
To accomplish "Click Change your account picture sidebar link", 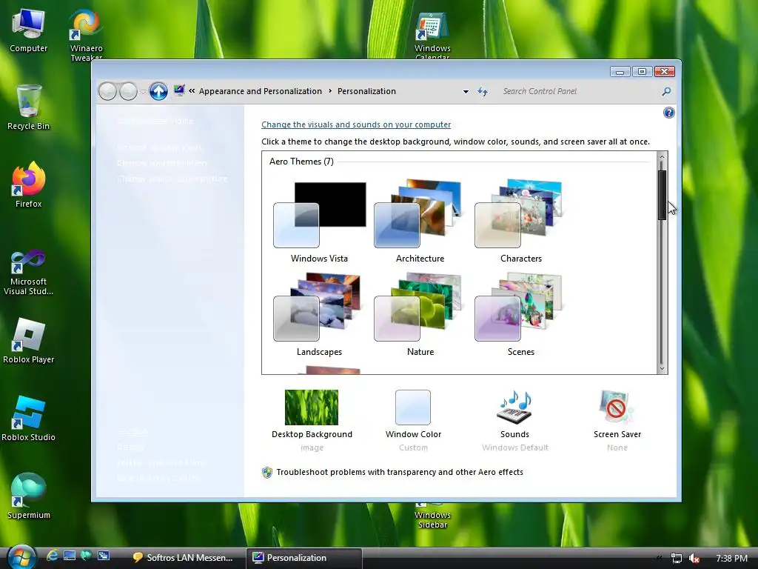I will (172, 179).
